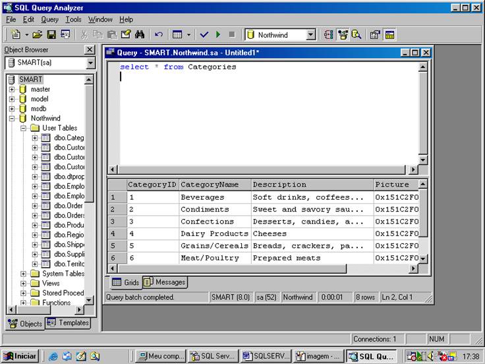This screenshot has height=364, width=485.
Task: Expand the System Tables folder
Action: pos(23,274)
